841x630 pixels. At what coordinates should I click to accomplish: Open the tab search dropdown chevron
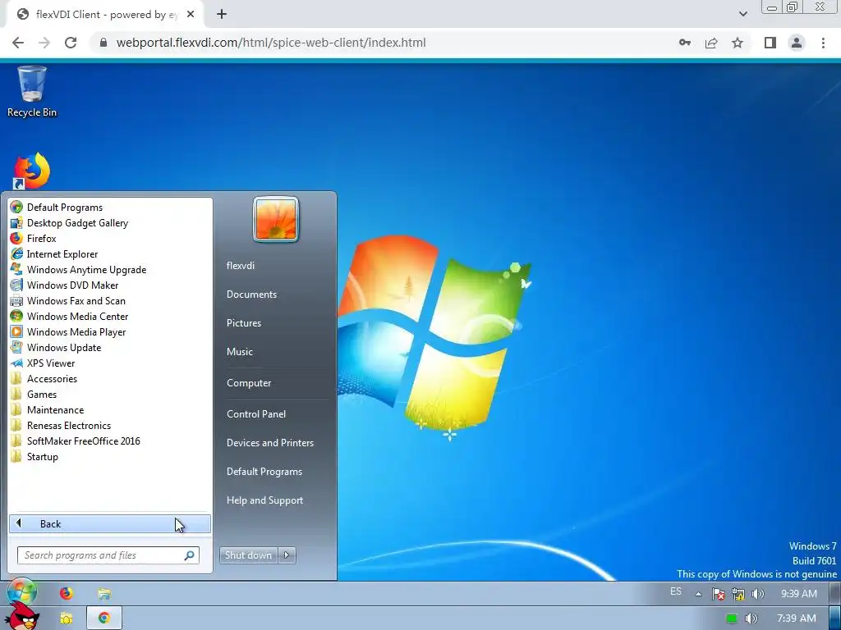click(742, 15)
